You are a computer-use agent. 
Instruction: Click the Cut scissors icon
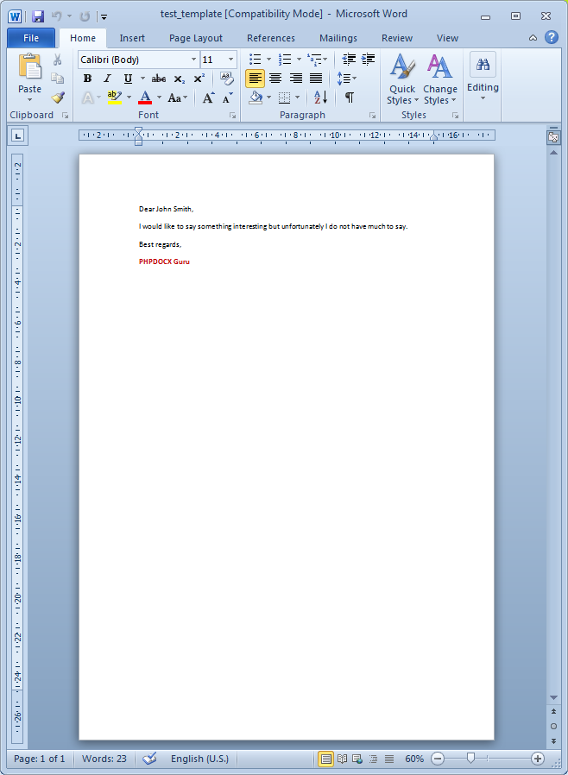pos(58,60)
